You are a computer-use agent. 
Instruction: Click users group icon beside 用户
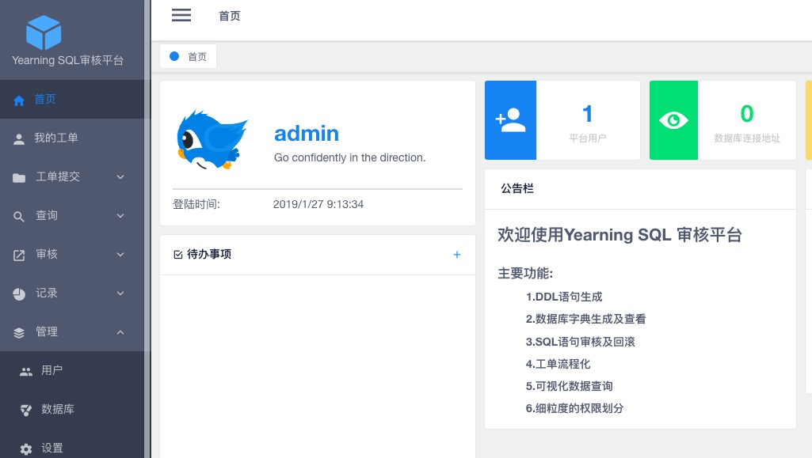click(x=26, y=371)
